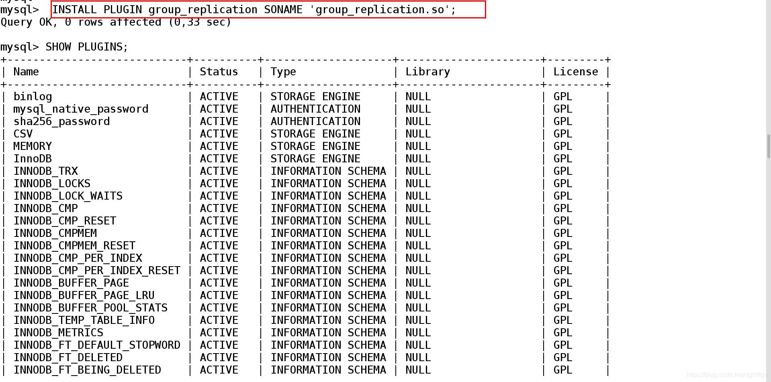Screen dimensions: 771x382
Task: Click ACTIVE status in the INNODB_LOCKS row
Action: pos(219,184)
